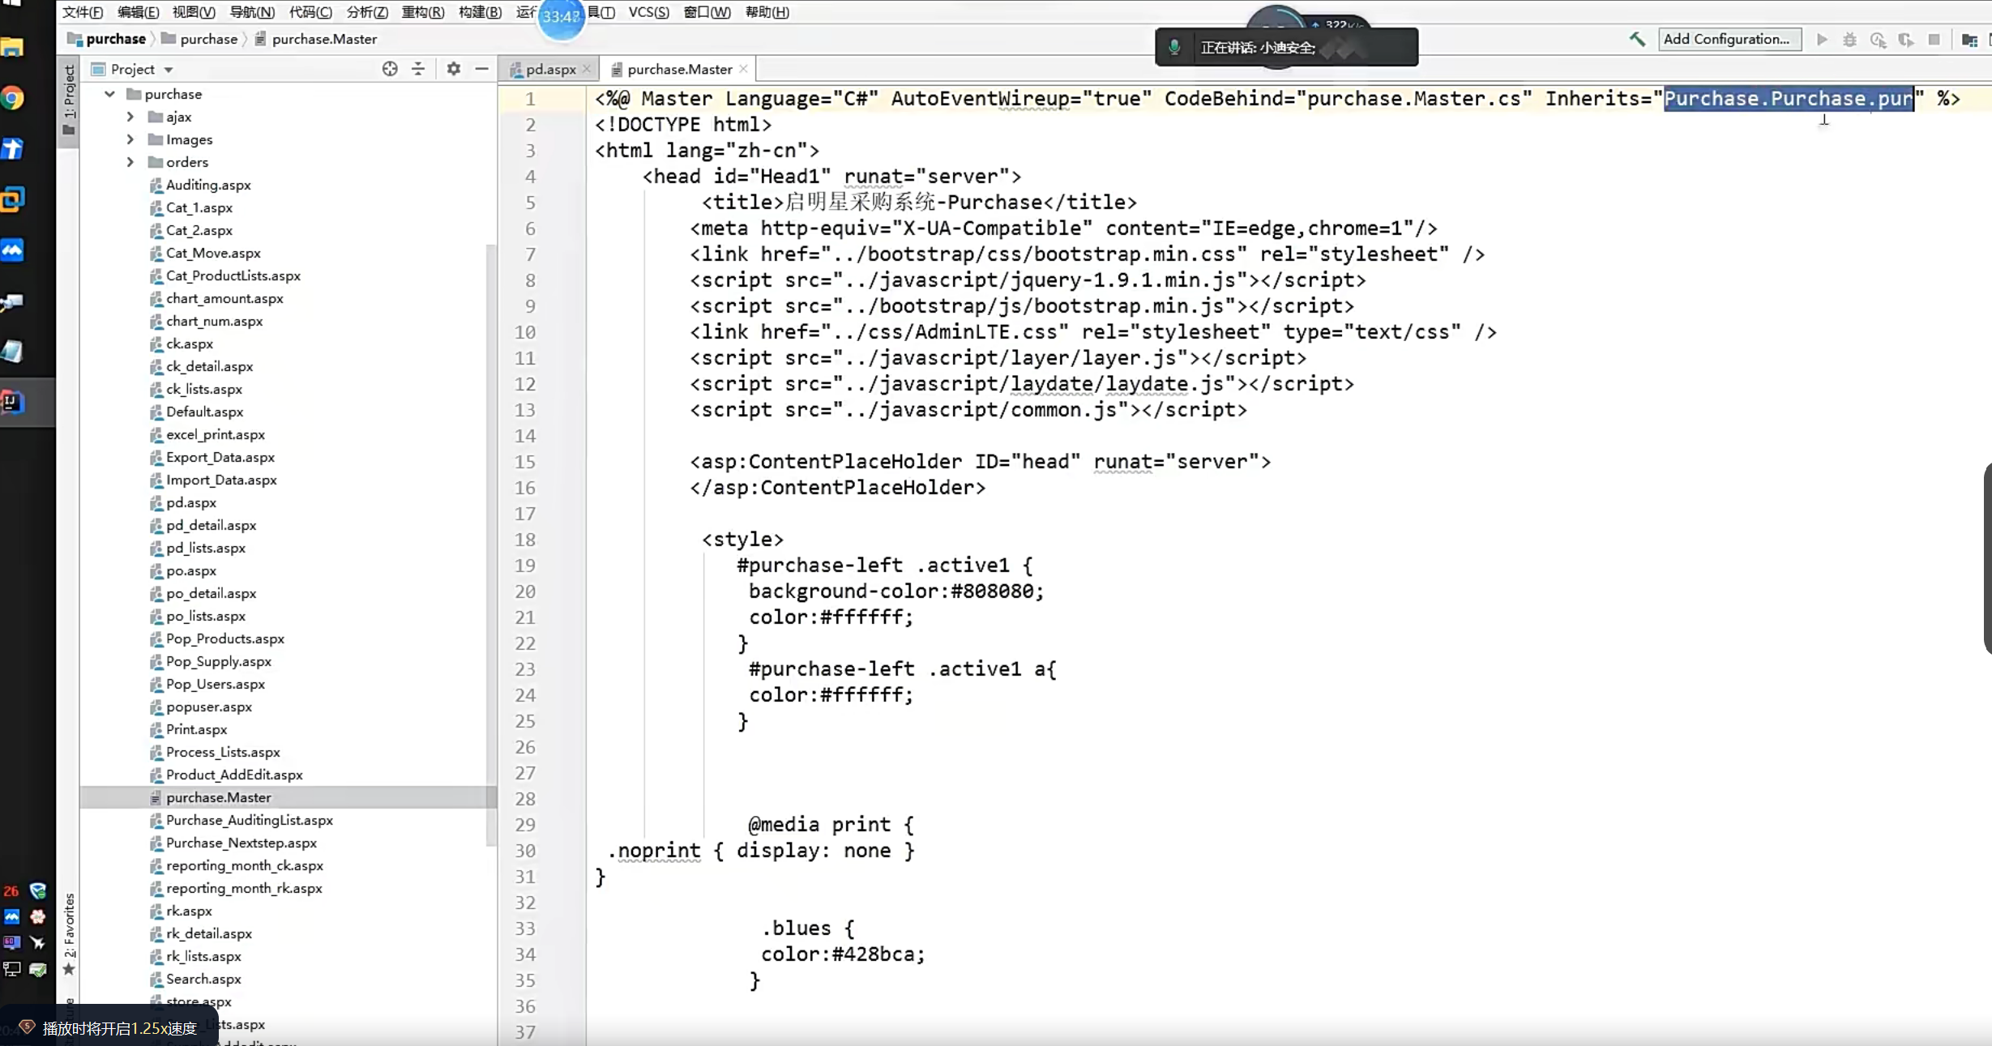Open the 分析(Z) menu
This screenshot has height=1046, width=1992.
[x=367, y=12]
